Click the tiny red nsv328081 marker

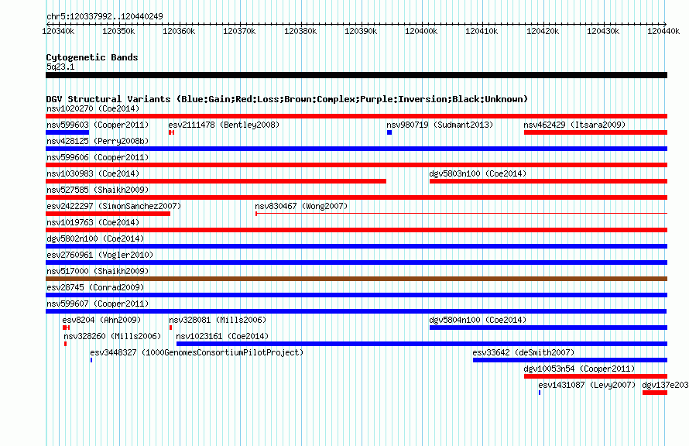coord(170,328)
